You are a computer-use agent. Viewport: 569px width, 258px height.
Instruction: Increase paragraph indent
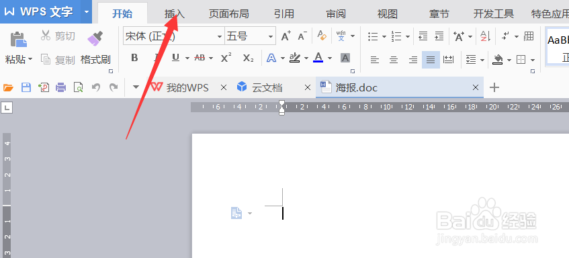click(x=439, y=36)
